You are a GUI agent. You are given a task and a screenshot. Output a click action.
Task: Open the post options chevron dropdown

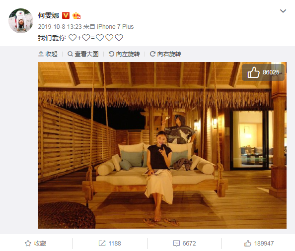tap(283, 11)
